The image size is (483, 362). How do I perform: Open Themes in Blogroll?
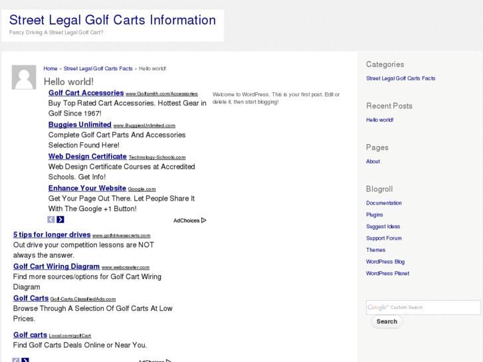375,250
